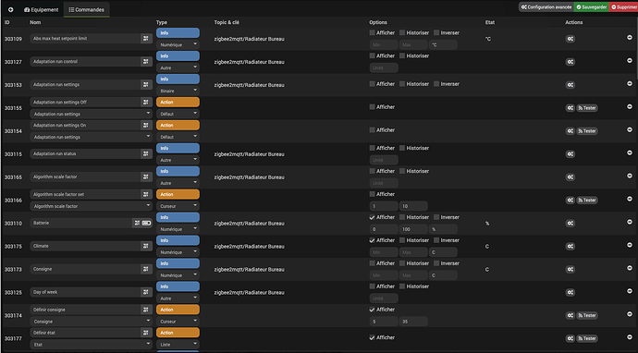Open Liste subtype dropdown for Définir état
The height and width of the screenshot is (353, 638).
(178, 344)
